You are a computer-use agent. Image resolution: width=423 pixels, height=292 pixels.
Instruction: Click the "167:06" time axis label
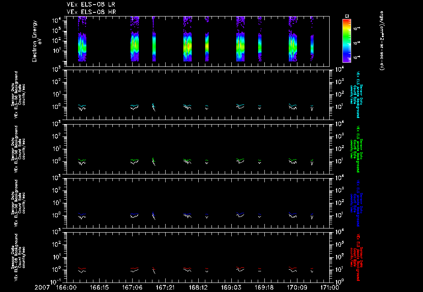(132, 287)
